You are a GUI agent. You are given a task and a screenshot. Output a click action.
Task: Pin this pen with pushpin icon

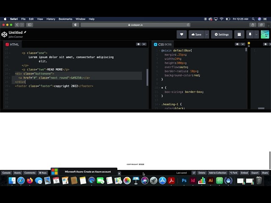pyautogui.click(x=250, y=34)
